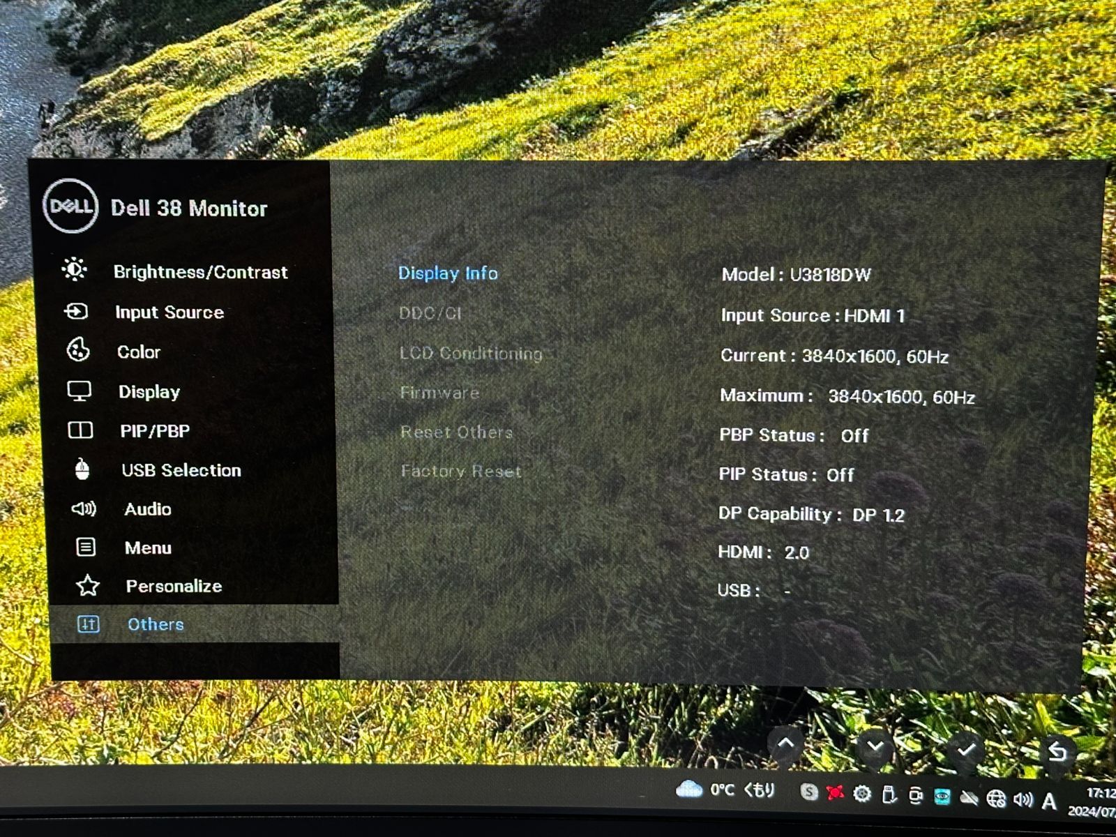Select the DDC/CI submenu item
This screenshot has height=837, width=1116.
[x=430, y=313]
